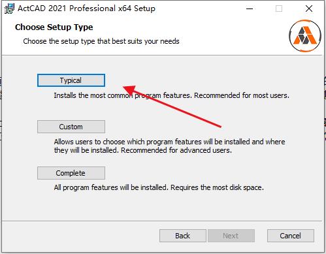The height and width of the screenshot is (254, 326).
Task: Click the Complete description about disk space
Action: point(159,187)
